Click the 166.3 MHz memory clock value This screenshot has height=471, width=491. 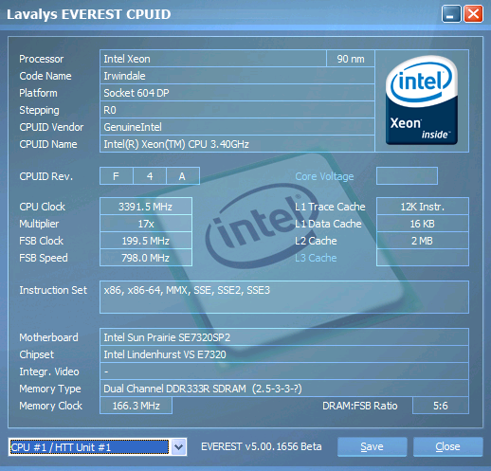(136, 406)
